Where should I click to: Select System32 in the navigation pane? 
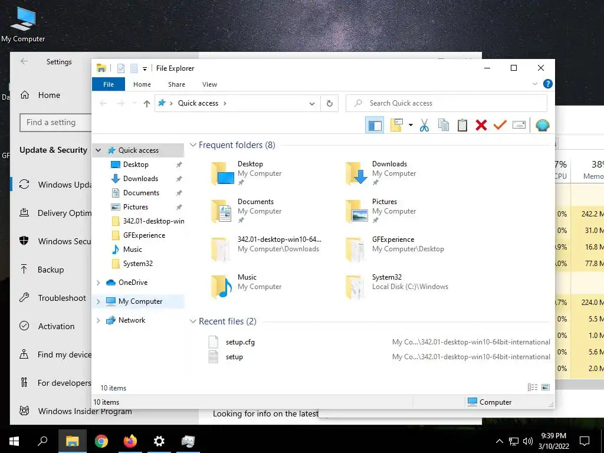click(x=138, y=264)
